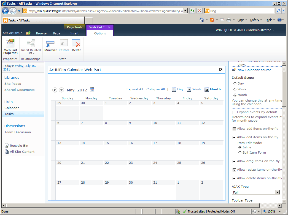Delete the web part

pyautogui.click(x=76, y=45)
